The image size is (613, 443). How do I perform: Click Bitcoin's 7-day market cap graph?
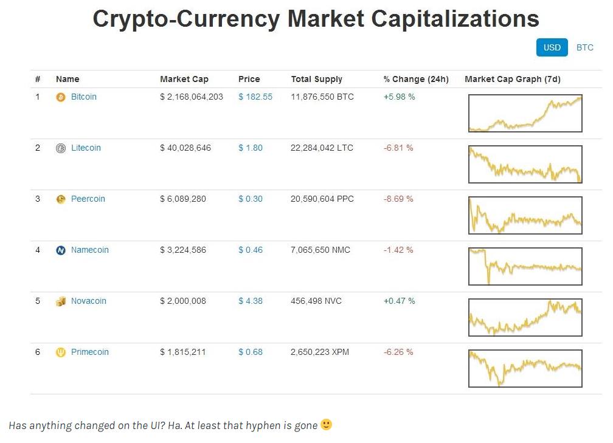click(525, 113)
